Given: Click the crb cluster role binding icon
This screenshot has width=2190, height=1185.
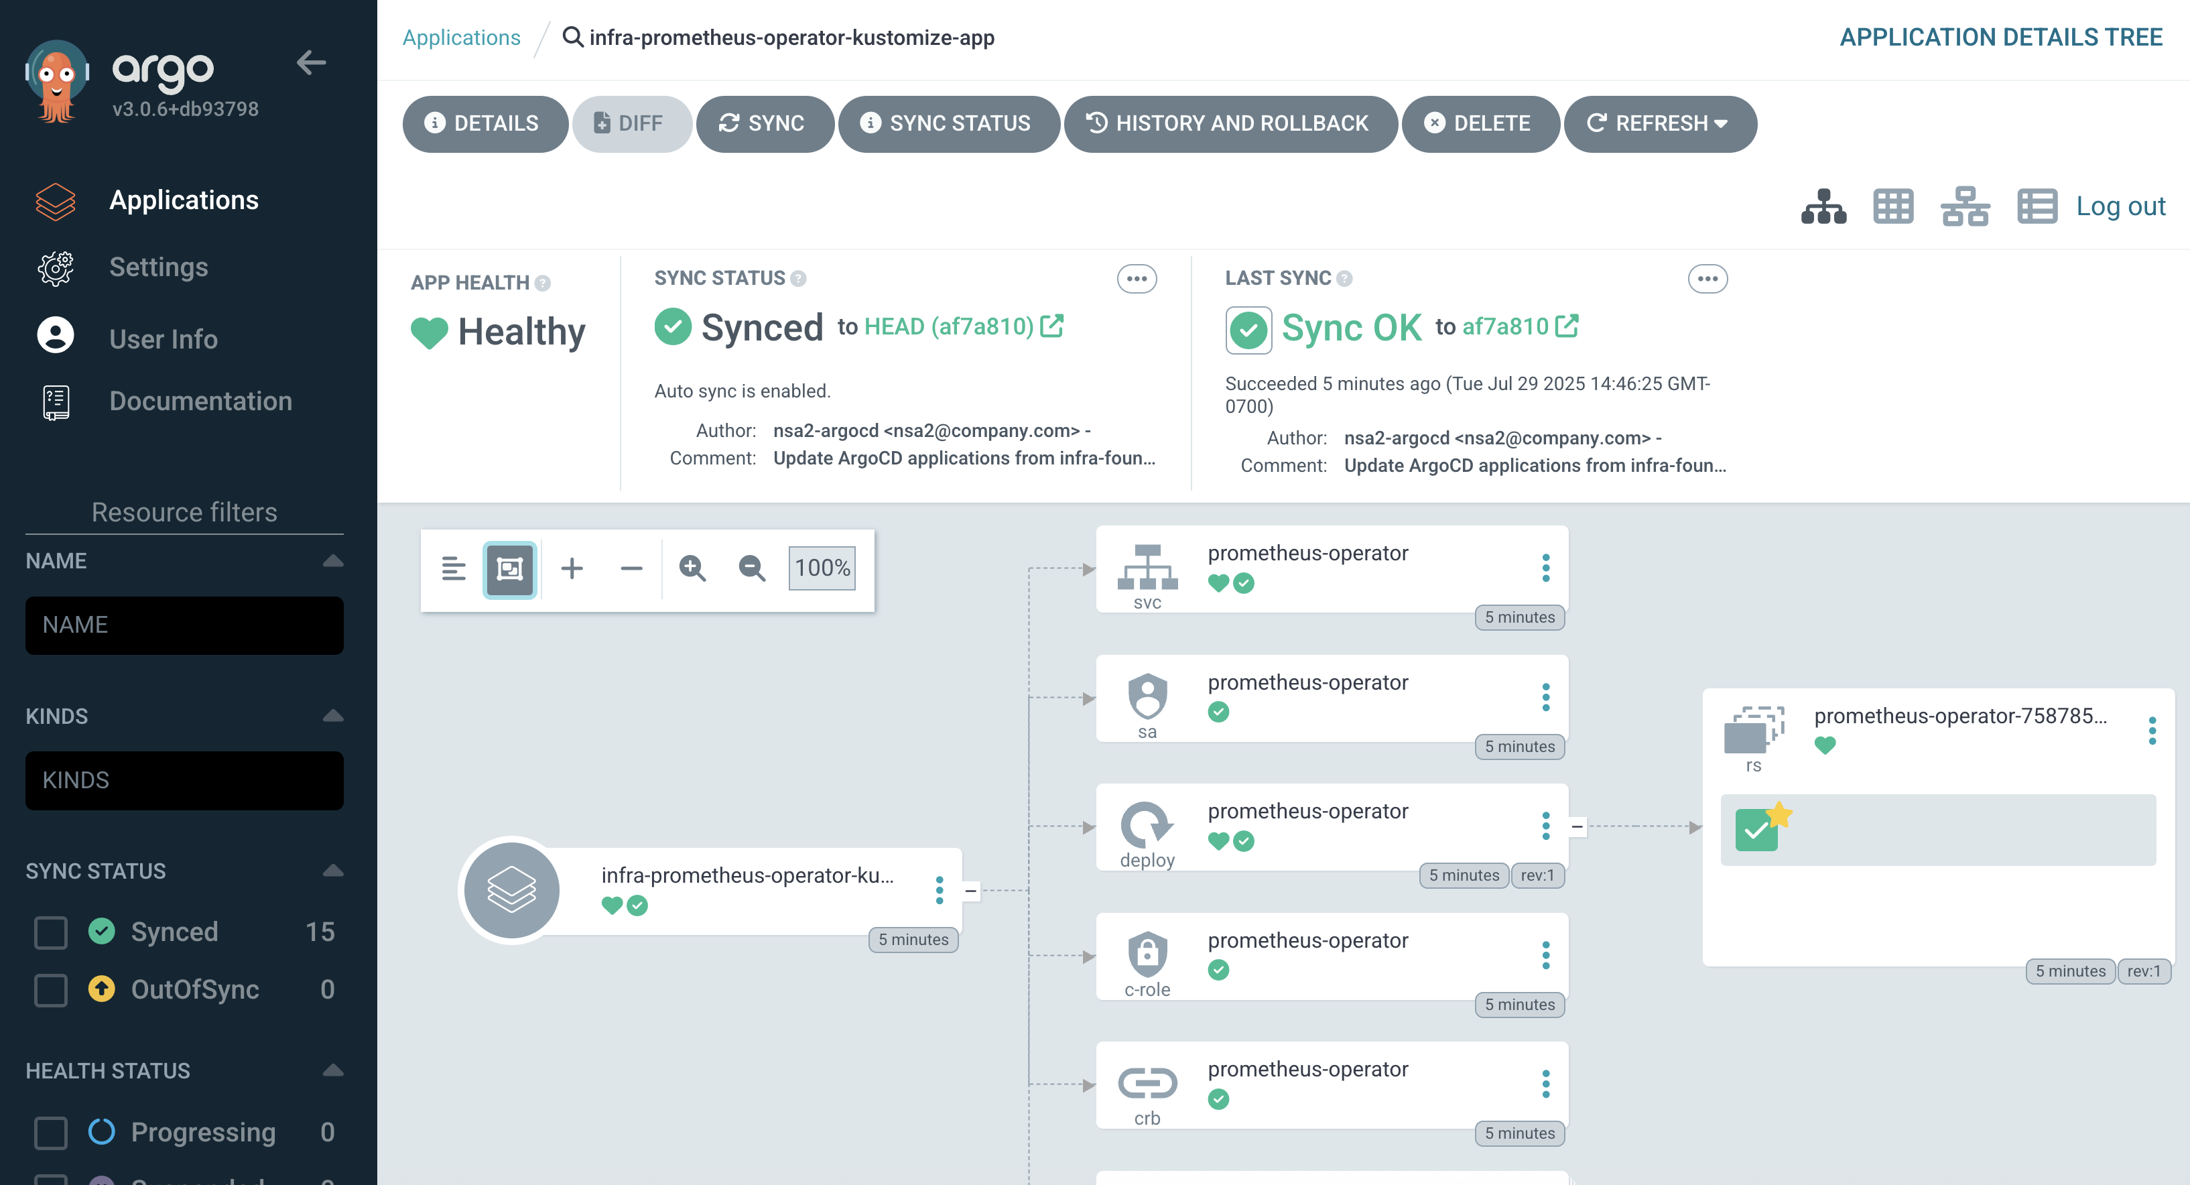Looking at the screenshot, I should [1147, 1083].
